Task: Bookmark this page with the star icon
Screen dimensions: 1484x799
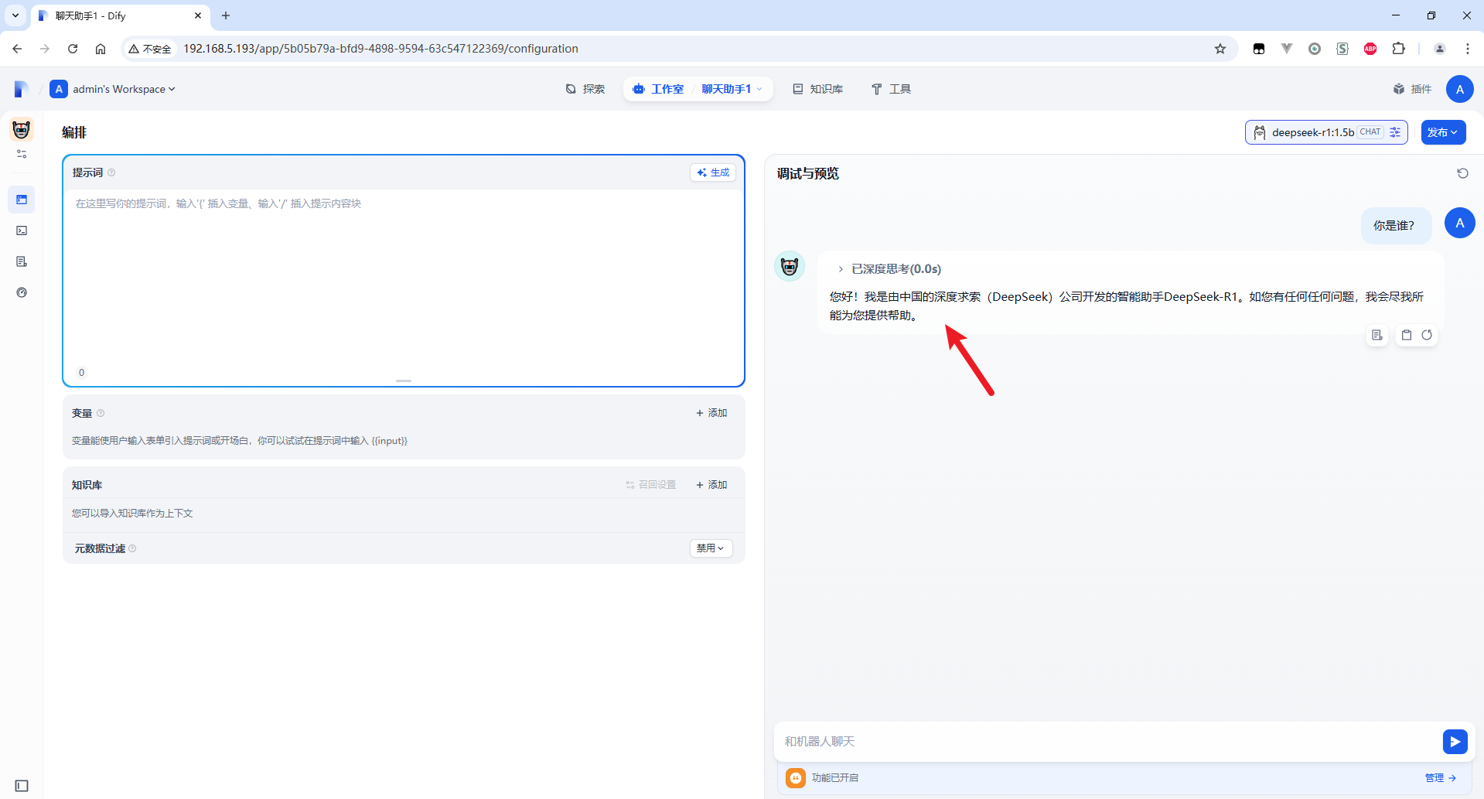Action: pos(1220,49)
